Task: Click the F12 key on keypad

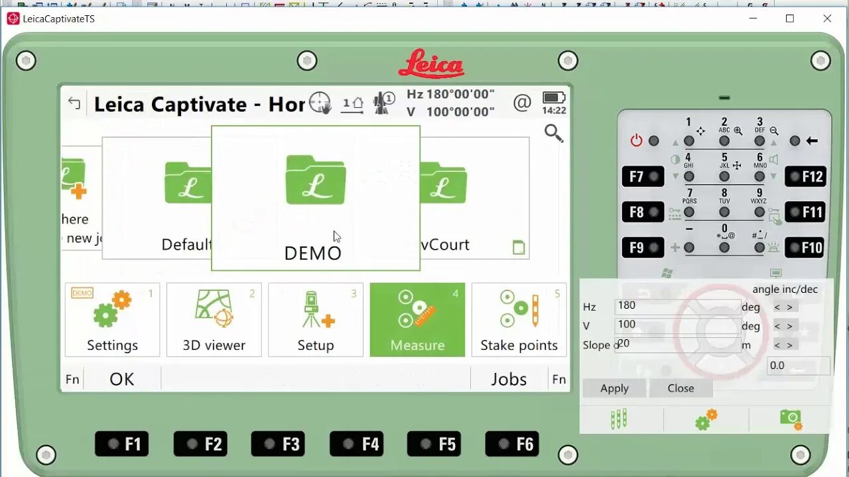Action: (x=806, y=176)
